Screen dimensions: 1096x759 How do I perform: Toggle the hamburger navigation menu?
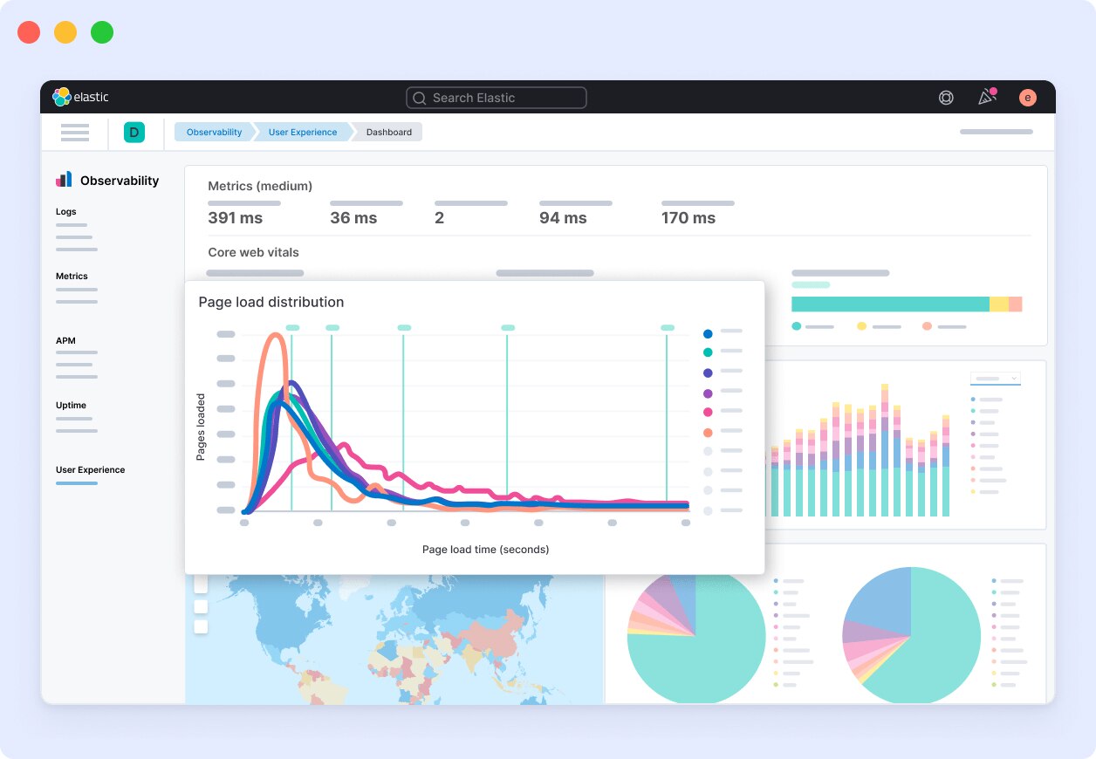tap(74, 132)
